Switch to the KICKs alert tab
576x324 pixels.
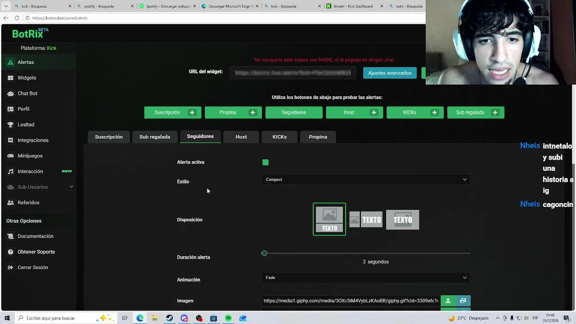pyautogui.click(x=279, y=137)
